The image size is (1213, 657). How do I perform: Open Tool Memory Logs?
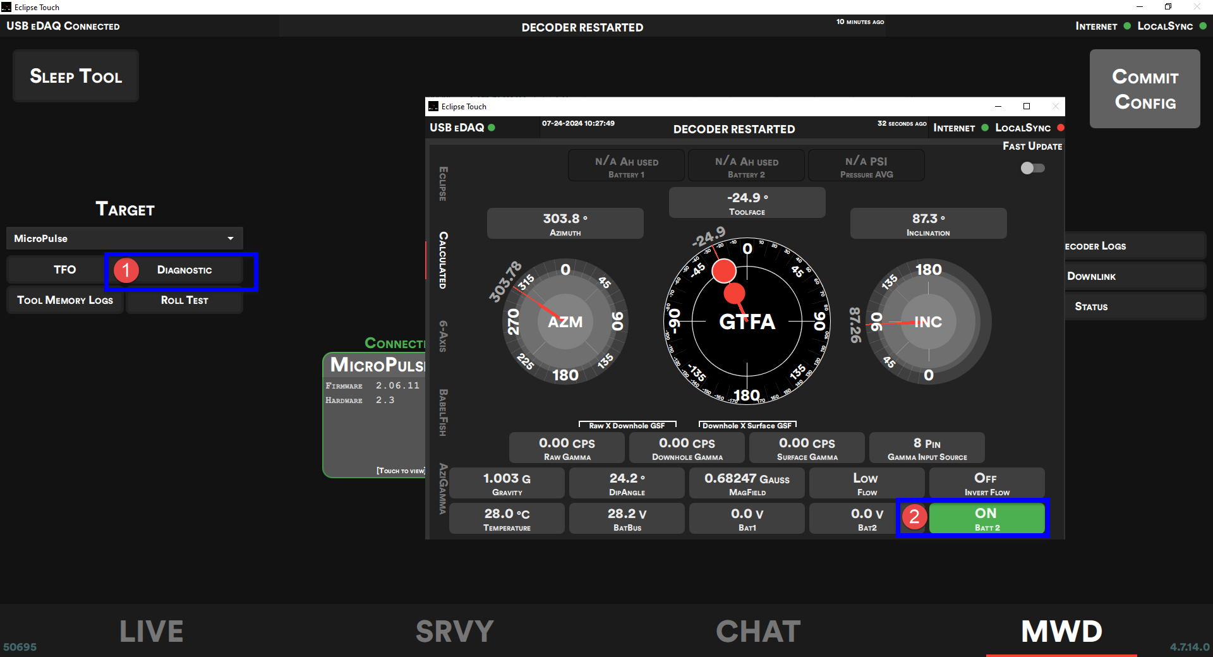[65, 300]
